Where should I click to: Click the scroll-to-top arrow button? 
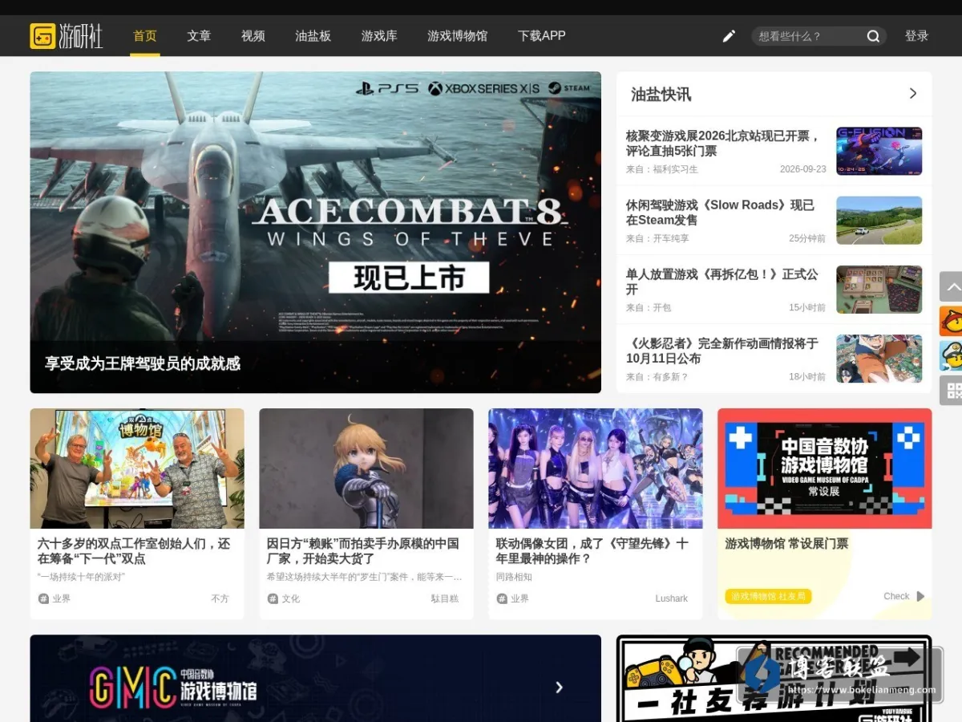(x=952, y=286)
